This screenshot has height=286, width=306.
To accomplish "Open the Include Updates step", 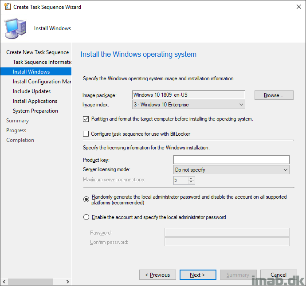I will [x=31, y=91].
